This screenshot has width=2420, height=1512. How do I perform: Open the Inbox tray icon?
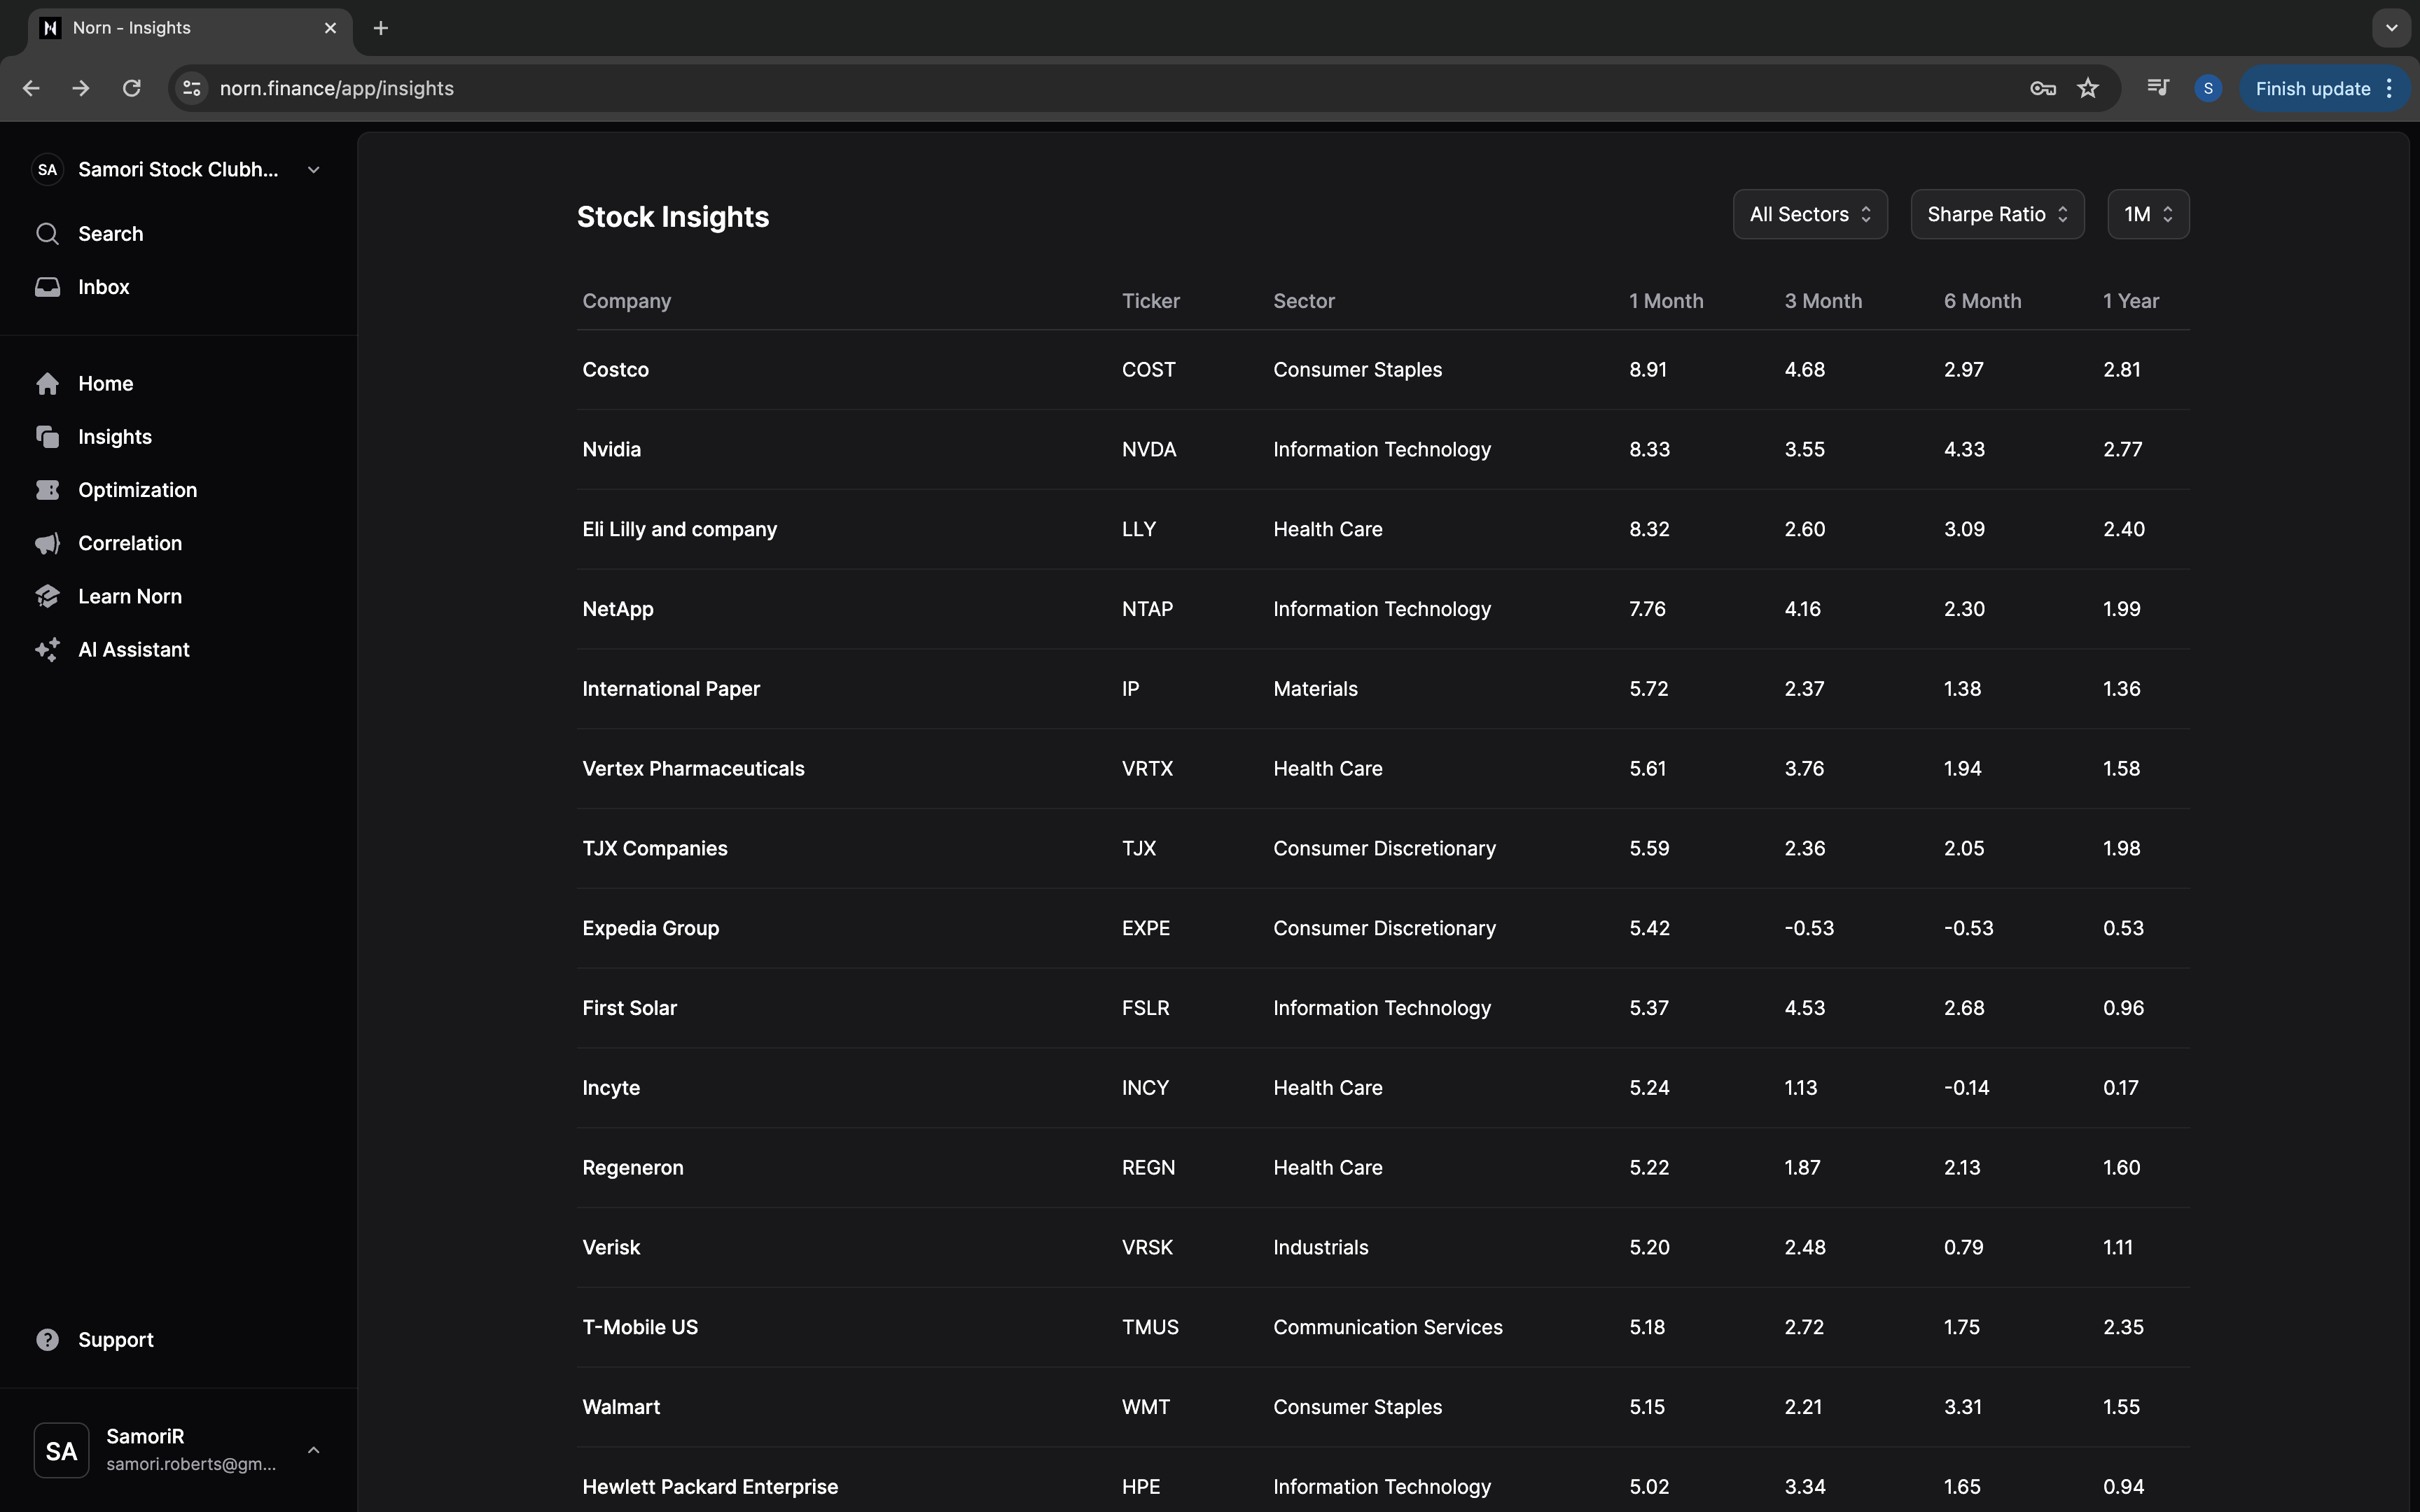(x=47, y=287)
